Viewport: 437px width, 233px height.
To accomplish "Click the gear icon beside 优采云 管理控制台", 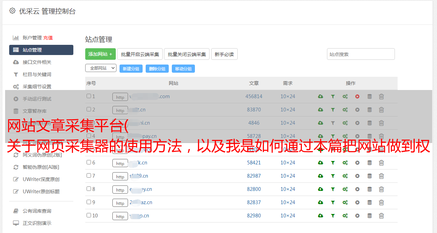I will click(x=12, y=11).
